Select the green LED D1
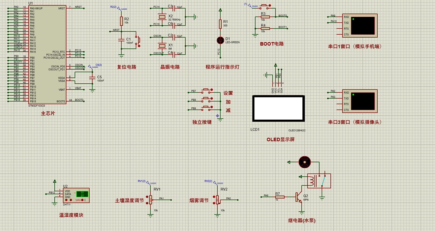Screen dimensions: 435x231 220,40
